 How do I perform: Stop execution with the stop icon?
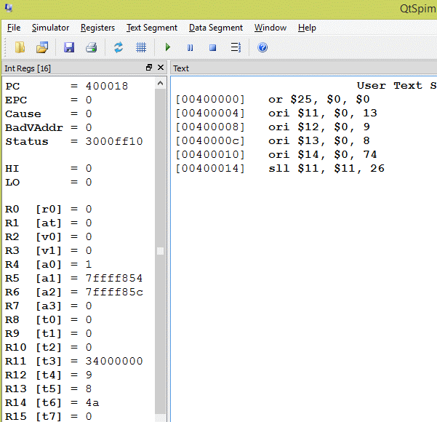212,48
